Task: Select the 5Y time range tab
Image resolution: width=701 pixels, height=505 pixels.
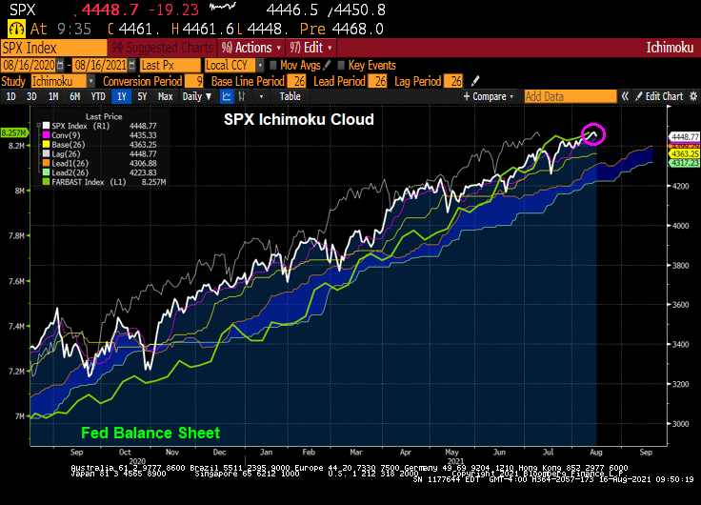Action: (x=142, y=96)
